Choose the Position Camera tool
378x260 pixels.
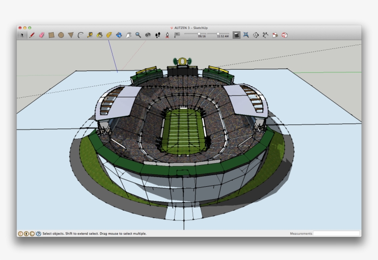[167, 35]
